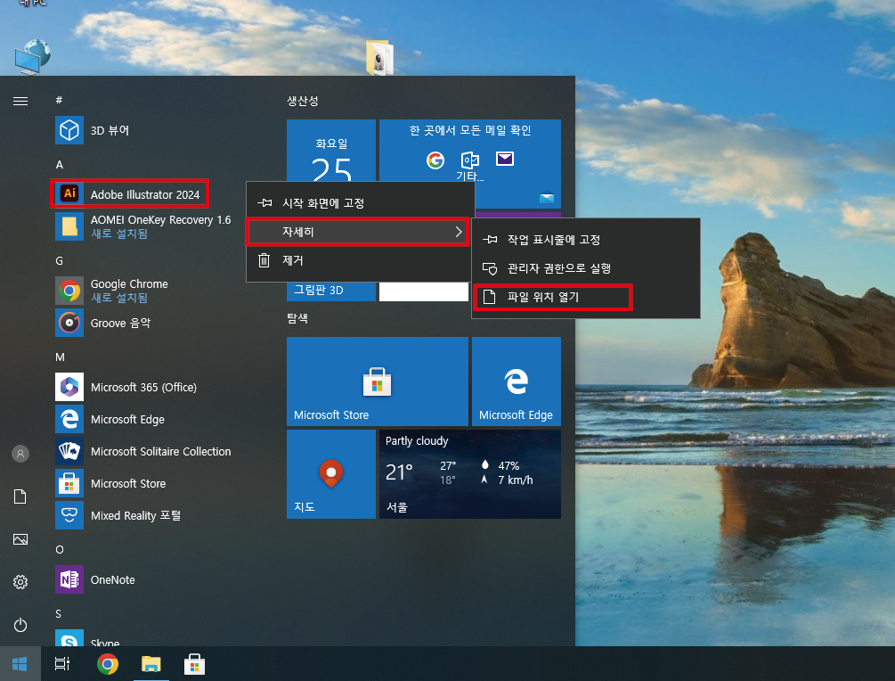Expand the 자세히 submenu
This screenshot has width=895, height=681.
click(357, 232)
